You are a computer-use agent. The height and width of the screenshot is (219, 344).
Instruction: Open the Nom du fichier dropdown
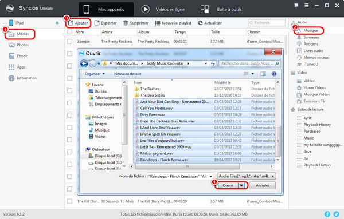pos(211,176)
